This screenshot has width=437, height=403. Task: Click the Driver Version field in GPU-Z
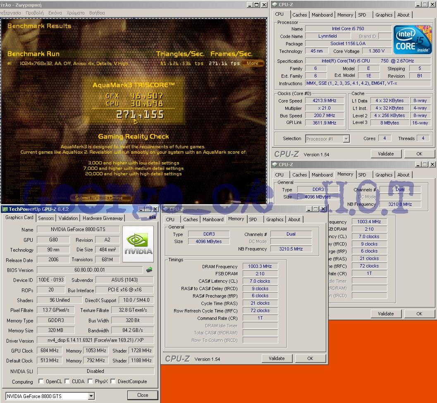coord(96,340)
